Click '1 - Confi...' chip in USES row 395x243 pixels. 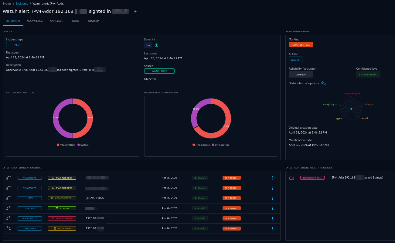tap(200, 198)
